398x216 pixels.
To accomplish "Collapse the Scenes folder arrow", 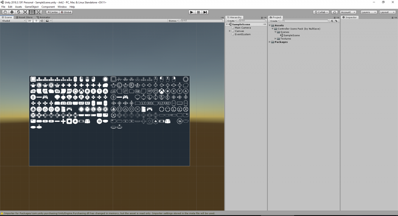I will coord(276,32).
